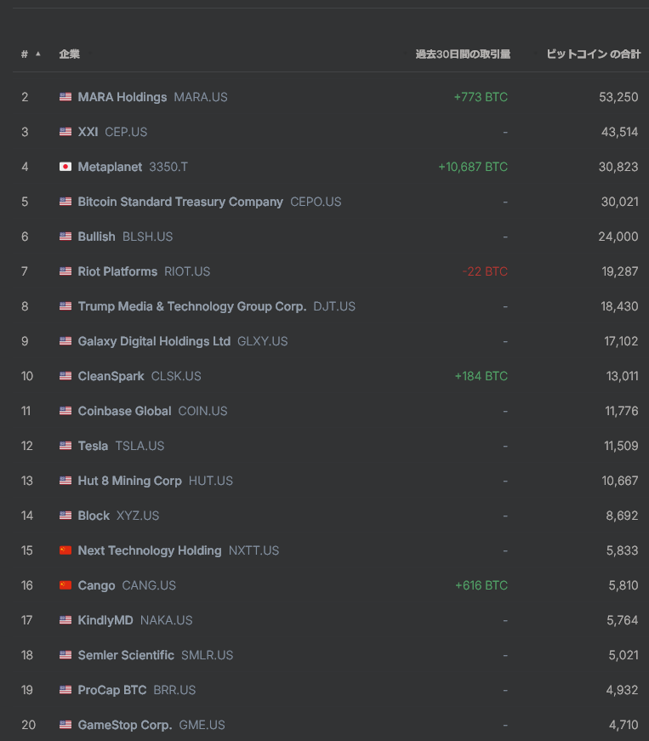
Task: Open the Bitcoin Standard Treasury Company link
Action: (x=180, y=202)
